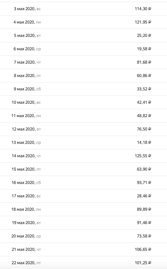Open the 17 мая 2020 row
The width and height of the screenshot is (167, 269).
84,196
